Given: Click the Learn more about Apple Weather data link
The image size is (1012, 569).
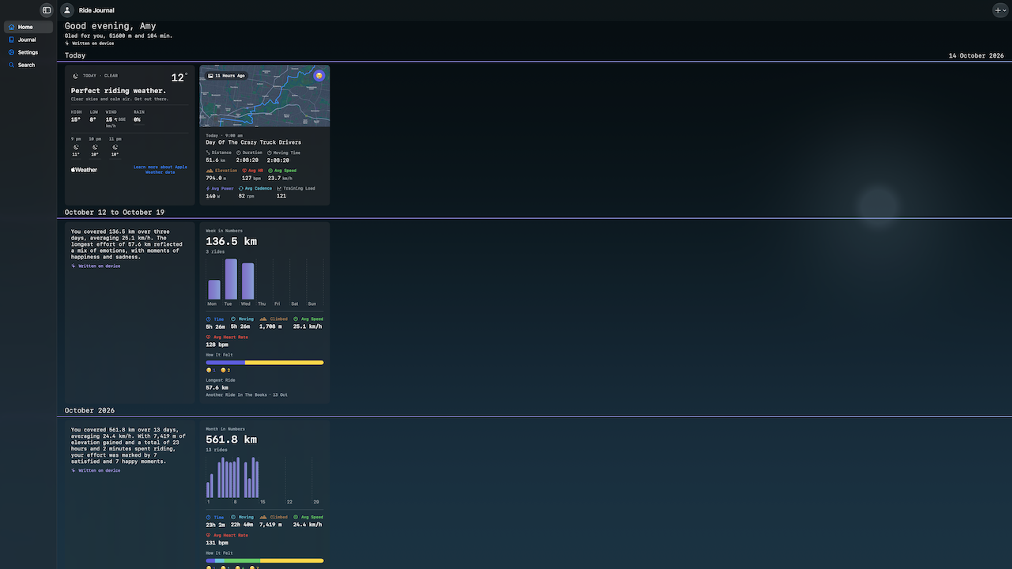Looking at the screenshot, I should click(x=160, y=169).
